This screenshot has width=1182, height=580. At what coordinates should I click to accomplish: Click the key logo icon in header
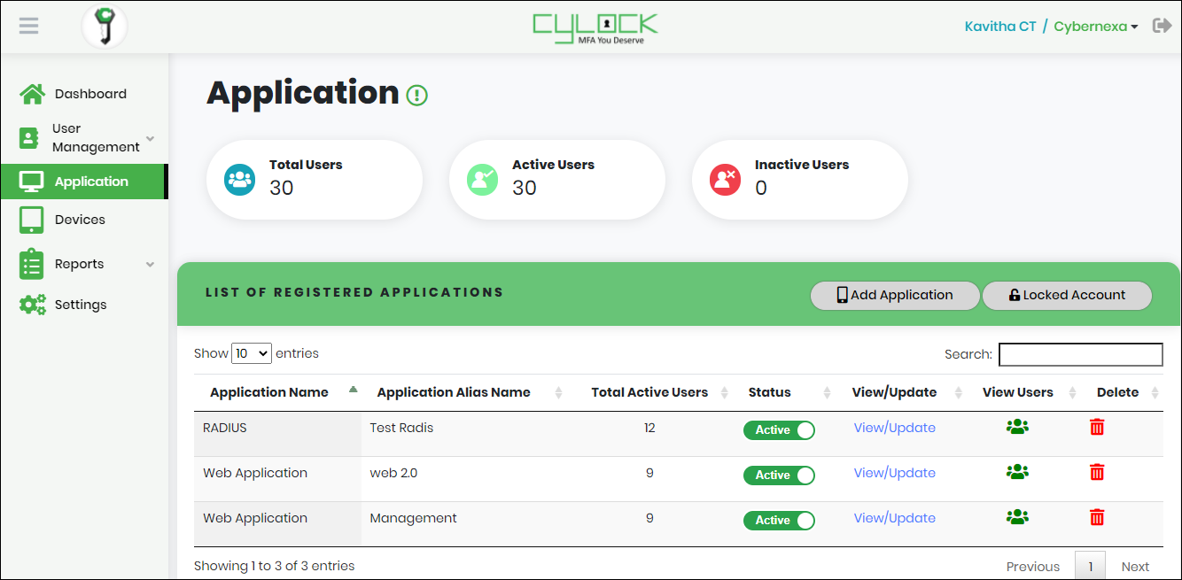105,27
